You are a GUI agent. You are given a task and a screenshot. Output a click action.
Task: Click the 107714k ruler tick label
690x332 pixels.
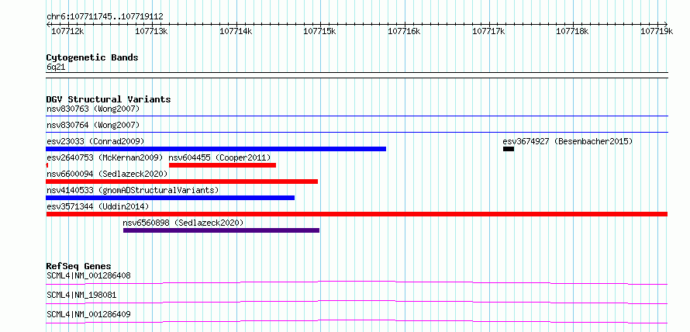(236, 31)
